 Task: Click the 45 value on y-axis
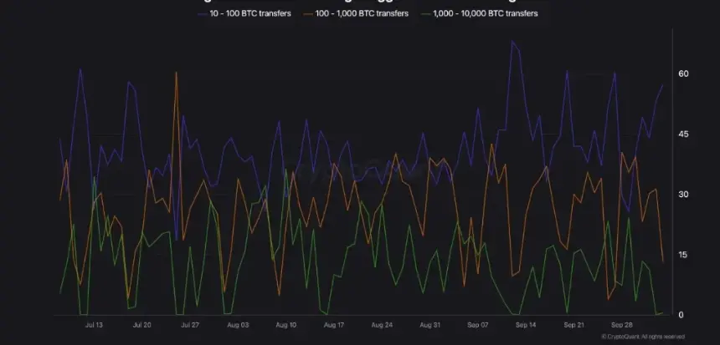[x=683, y=134]
